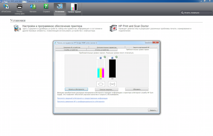Image resolution: width=213 pixels, height=136 pixels.
Task: Click the HP Print and Scan Doctor icon
Action: 113,28
